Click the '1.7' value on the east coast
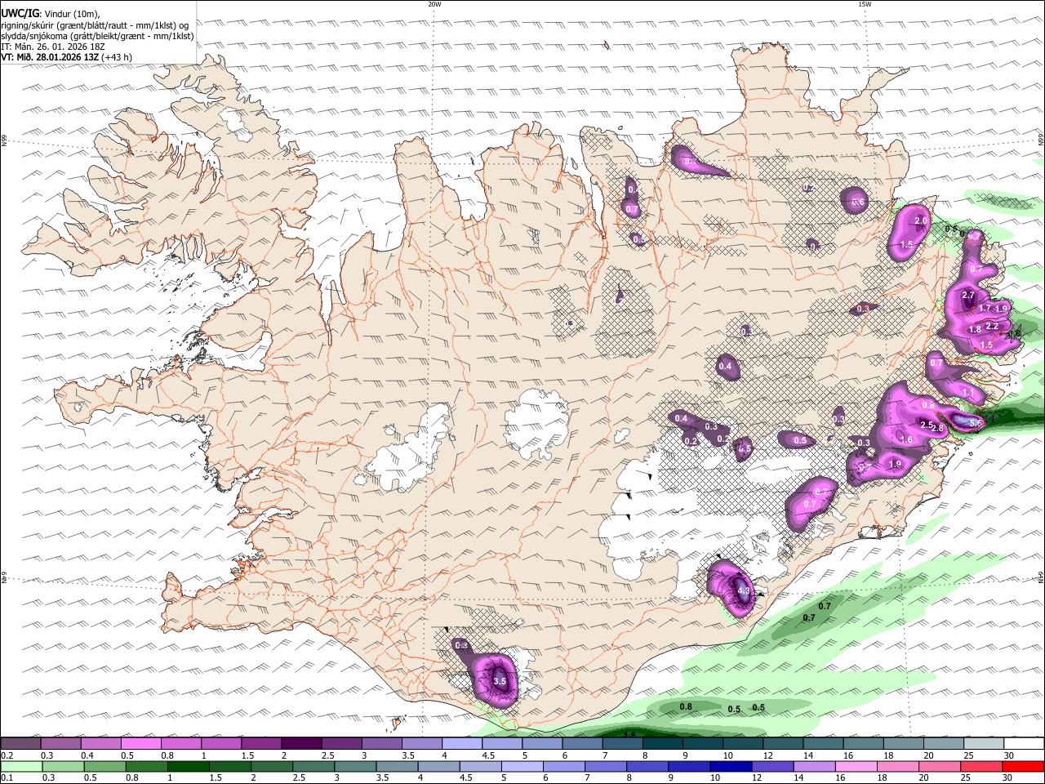The image size is (1045, 784). click(x=985, y=308)
